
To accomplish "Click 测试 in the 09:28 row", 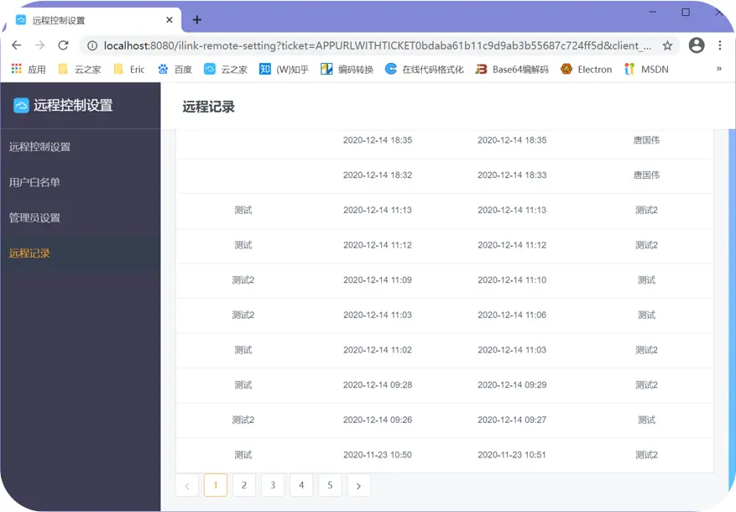I will [243, 384].
